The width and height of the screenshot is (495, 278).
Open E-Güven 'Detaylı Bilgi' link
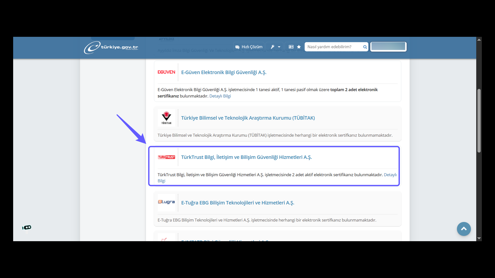pos(220,96)
